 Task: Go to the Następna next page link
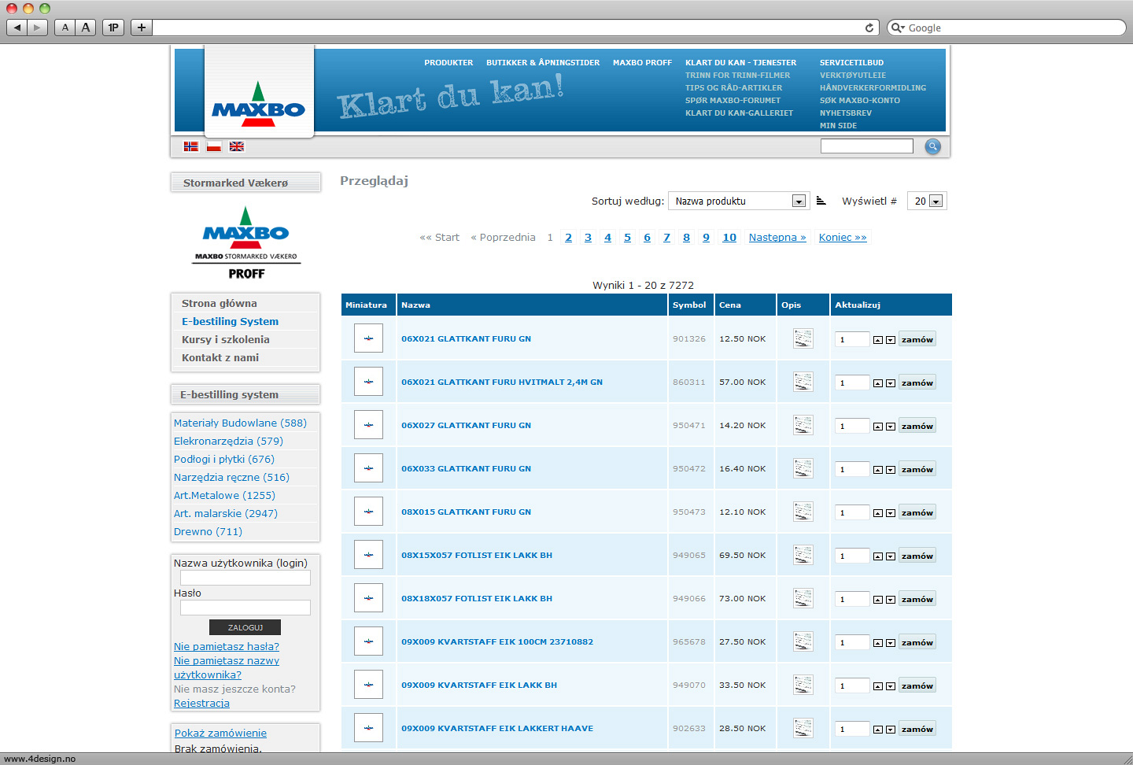(777, 238)
